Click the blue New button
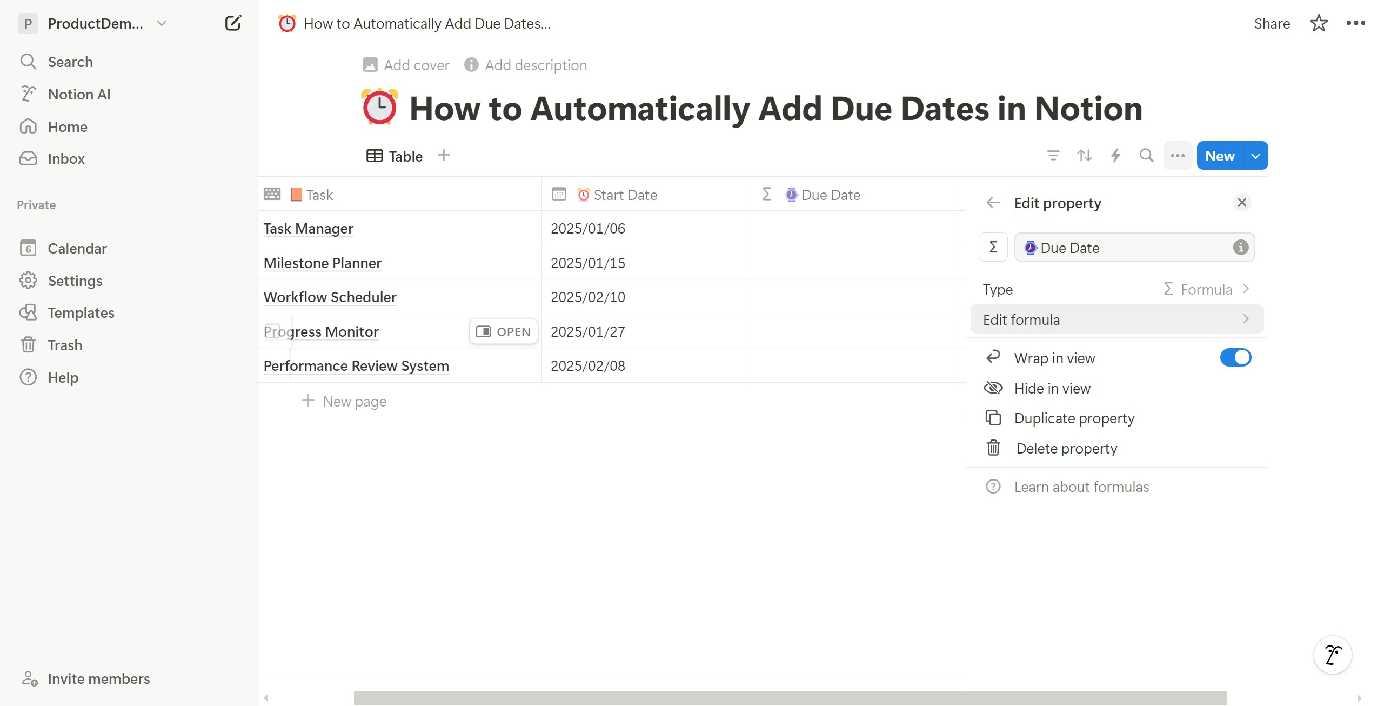This screenshot has width=1384, height=706. coord(1220,156)
